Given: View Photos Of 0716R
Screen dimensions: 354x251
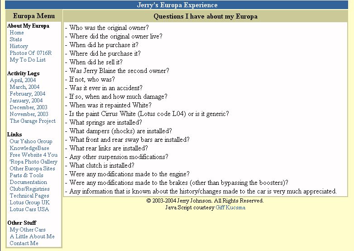Looking at the screenshot, I should click(x=30, y=53).
